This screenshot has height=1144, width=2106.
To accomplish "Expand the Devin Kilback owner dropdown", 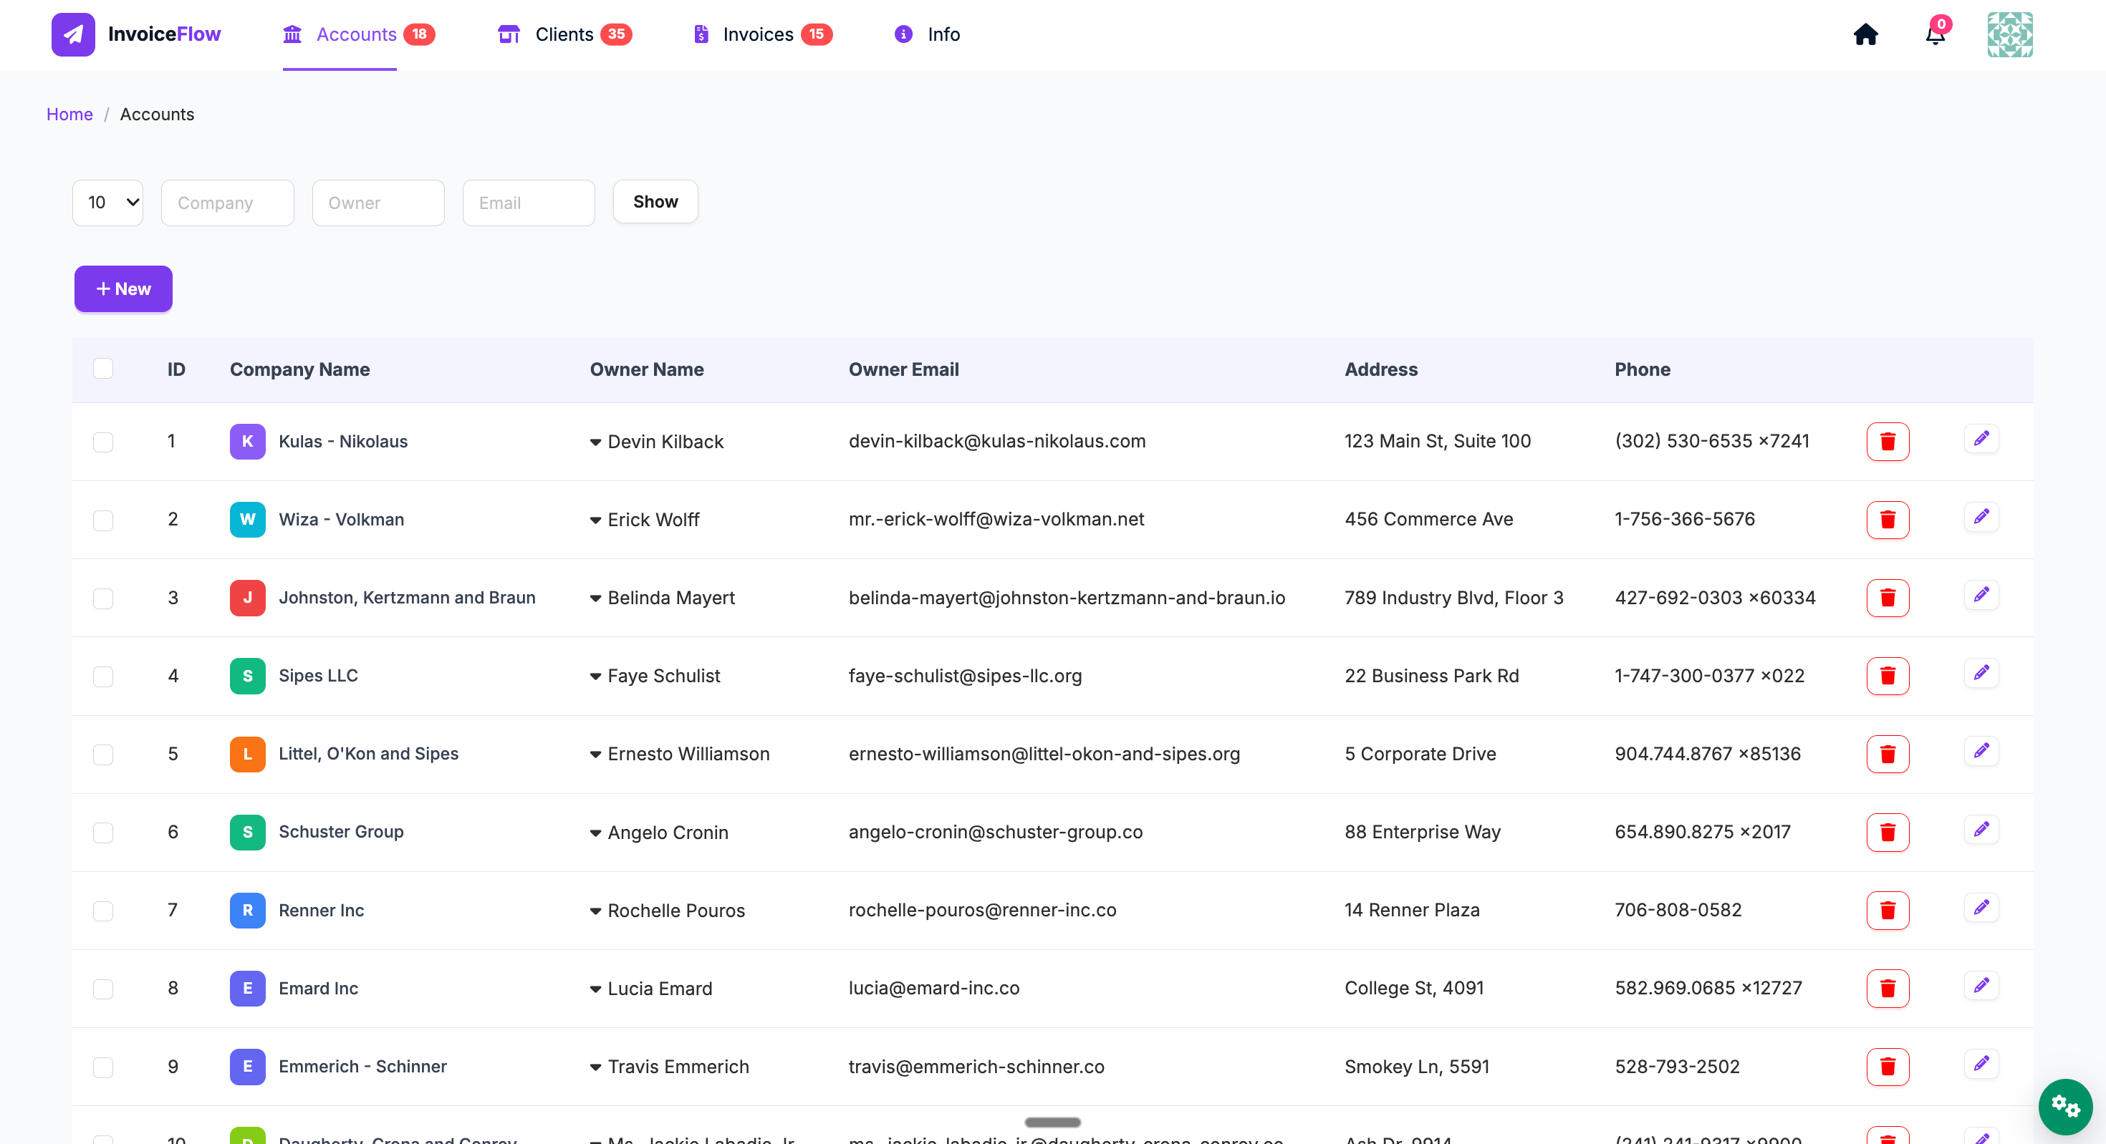I will pyautogui.click(x=595, y=442).
